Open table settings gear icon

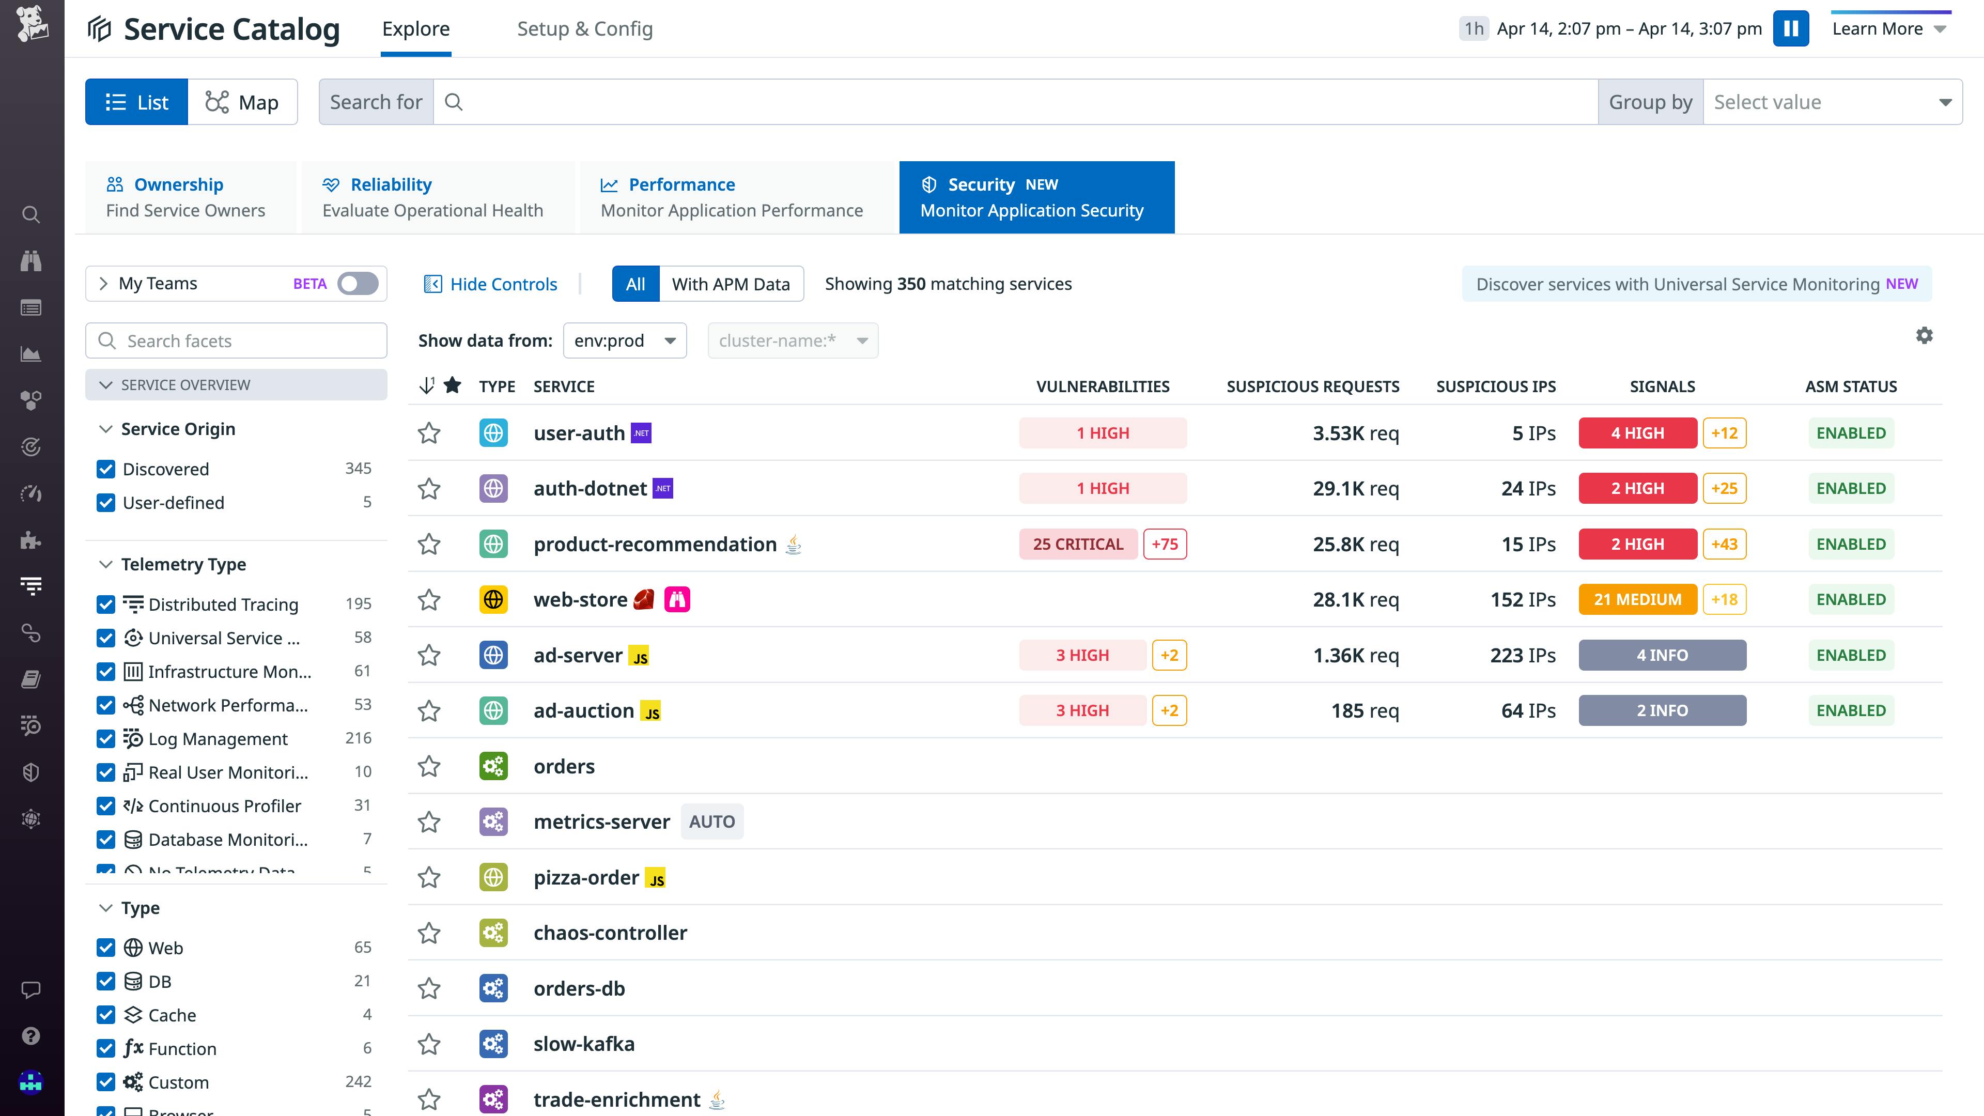(x=1924, y=336)
